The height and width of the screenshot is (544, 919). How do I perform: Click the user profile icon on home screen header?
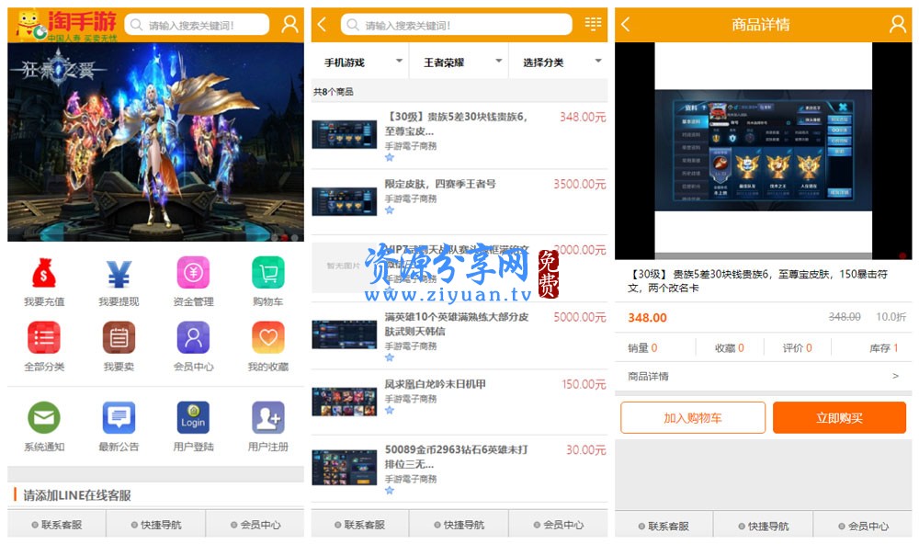coord(289,24)
